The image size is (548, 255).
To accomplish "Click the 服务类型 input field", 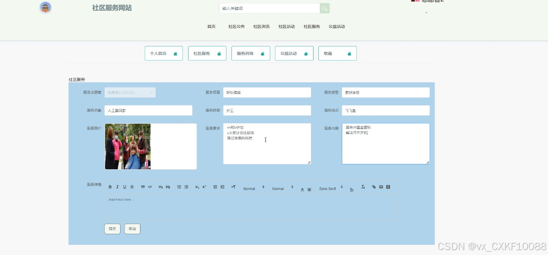I will click(x=386, y=92).
